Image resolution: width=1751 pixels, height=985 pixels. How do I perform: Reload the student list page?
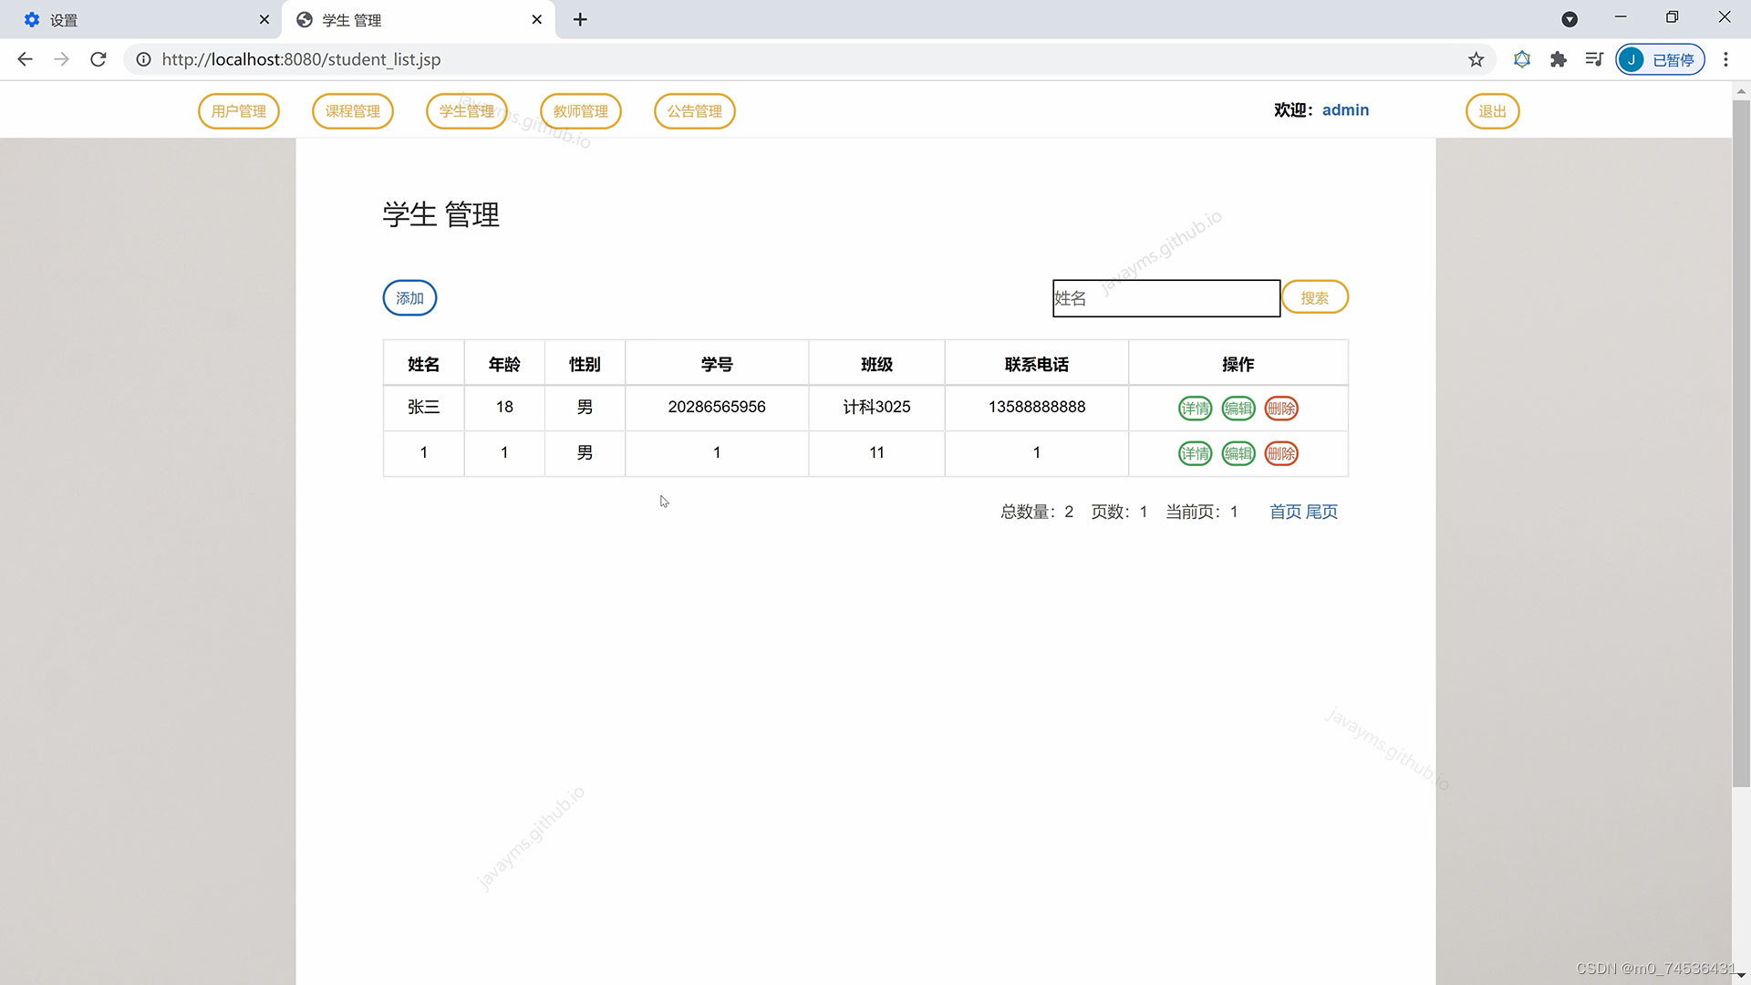point(98,59)
